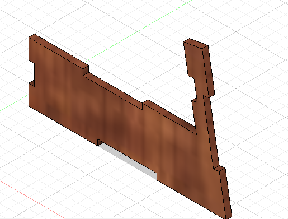288x219 pixels.
Task: Select the top face of the upright arm
Action: pyautogui.click(x=196, y=44)
